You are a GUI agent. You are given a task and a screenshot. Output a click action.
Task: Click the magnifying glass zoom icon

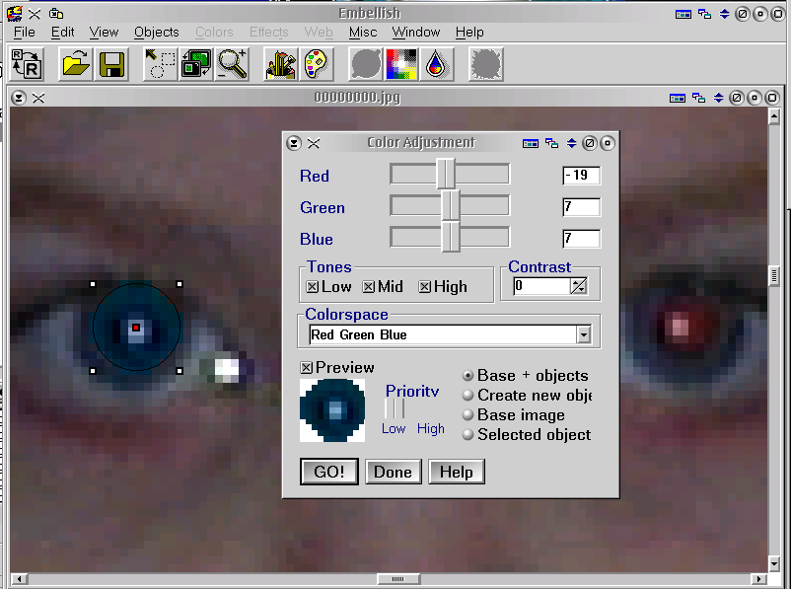[233, 64]
